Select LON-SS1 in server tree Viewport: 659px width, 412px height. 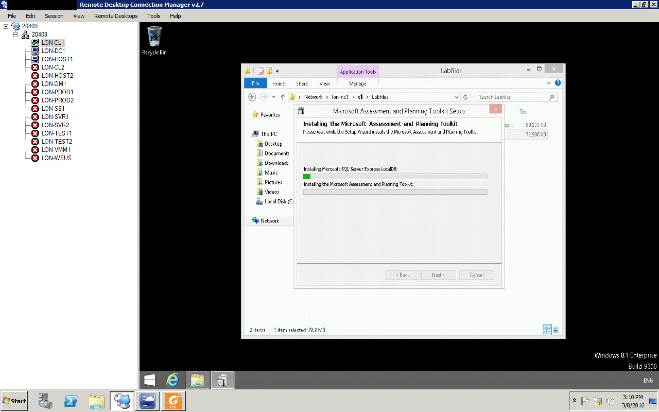pyautogui.click(x=53, y=108)
